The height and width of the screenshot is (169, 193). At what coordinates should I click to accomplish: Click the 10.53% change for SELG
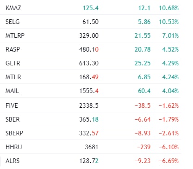[169, 22]
